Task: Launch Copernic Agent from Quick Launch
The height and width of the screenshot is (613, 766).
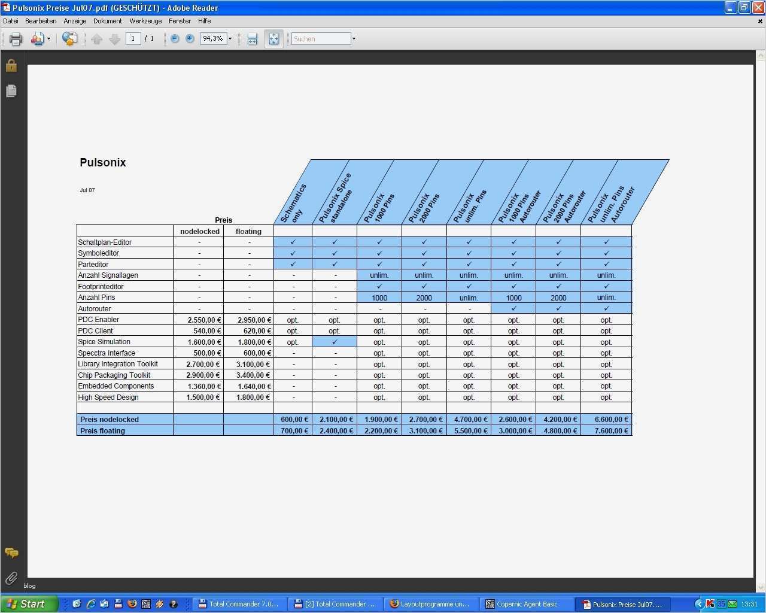Action: [x=146, y=604]
